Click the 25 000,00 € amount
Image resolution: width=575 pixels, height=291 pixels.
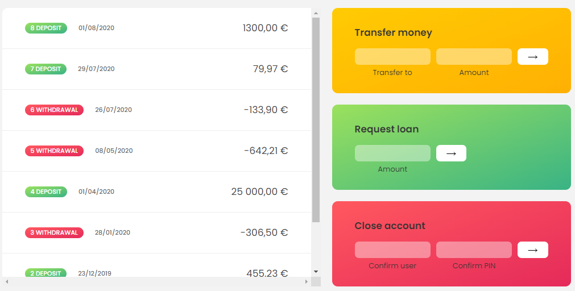pos(259,192)
